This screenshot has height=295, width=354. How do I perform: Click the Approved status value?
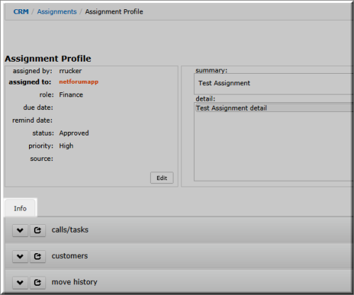coord(74,133)
